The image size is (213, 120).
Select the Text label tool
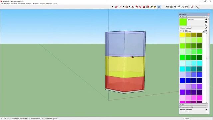click(x=155, y=7)
